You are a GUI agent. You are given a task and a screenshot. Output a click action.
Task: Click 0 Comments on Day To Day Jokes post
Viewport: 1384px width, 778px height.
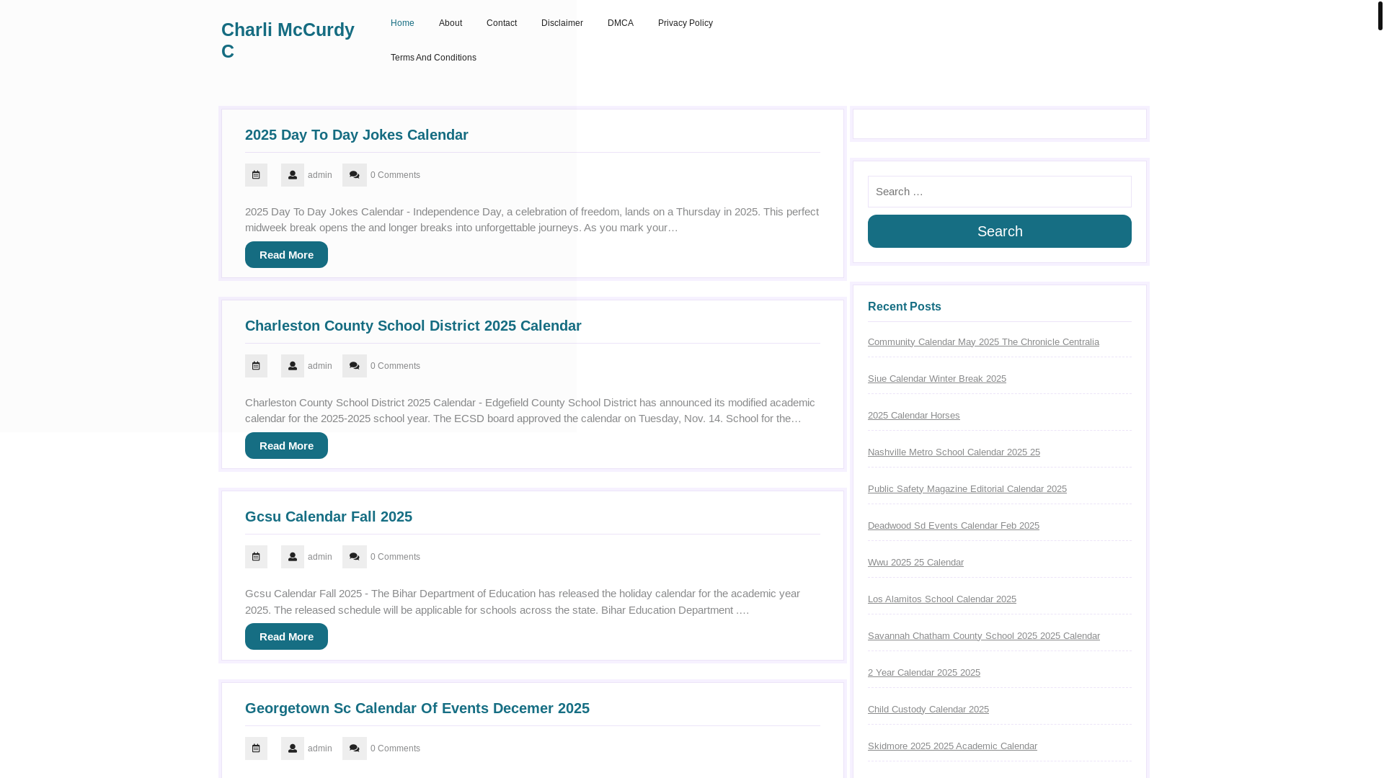click(395, 175)
